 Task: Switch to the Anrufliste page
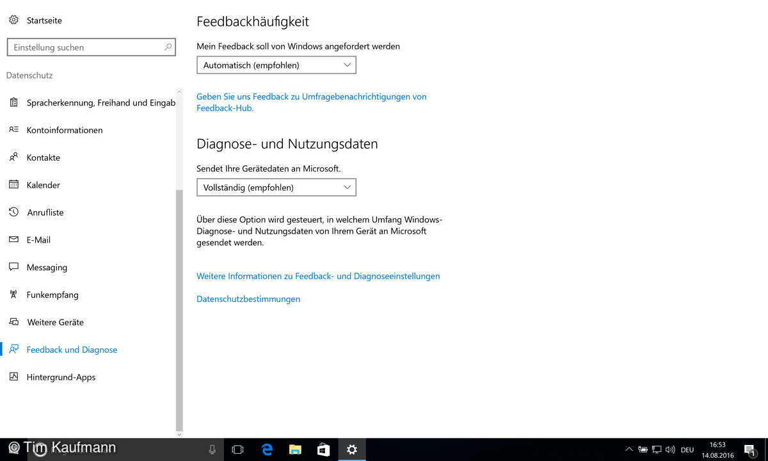click(45, 213)
